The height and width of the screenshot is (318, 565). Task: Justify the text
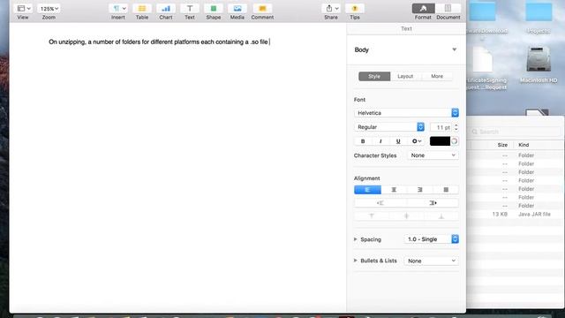446,190
